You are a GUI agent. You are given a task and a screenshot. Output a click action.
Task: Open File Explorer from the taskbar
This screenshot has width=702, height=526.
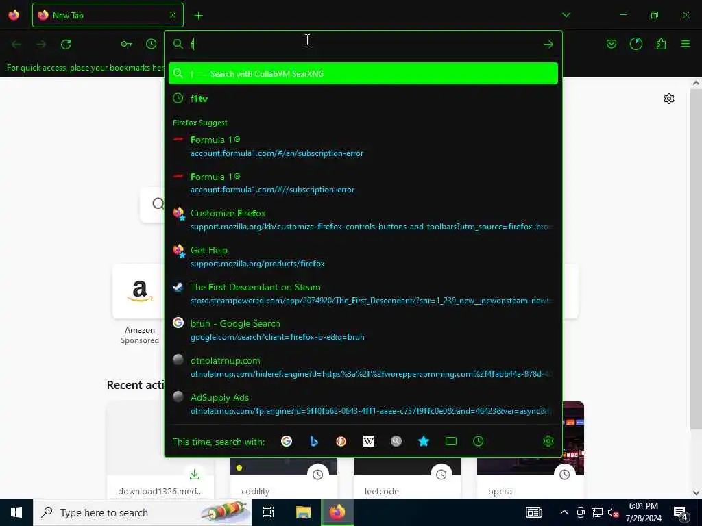303,512
